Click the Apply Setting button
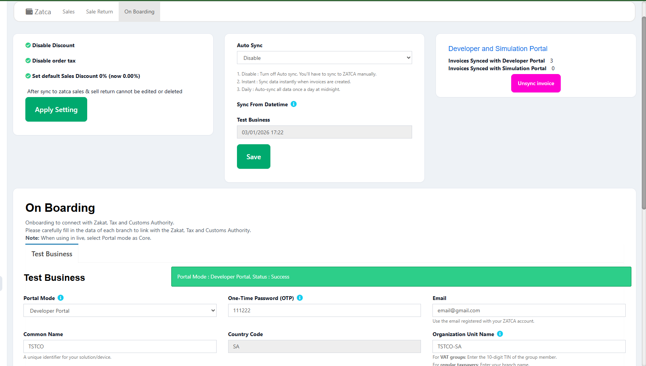This screenshot has height=366, width=646. [56, 109]
